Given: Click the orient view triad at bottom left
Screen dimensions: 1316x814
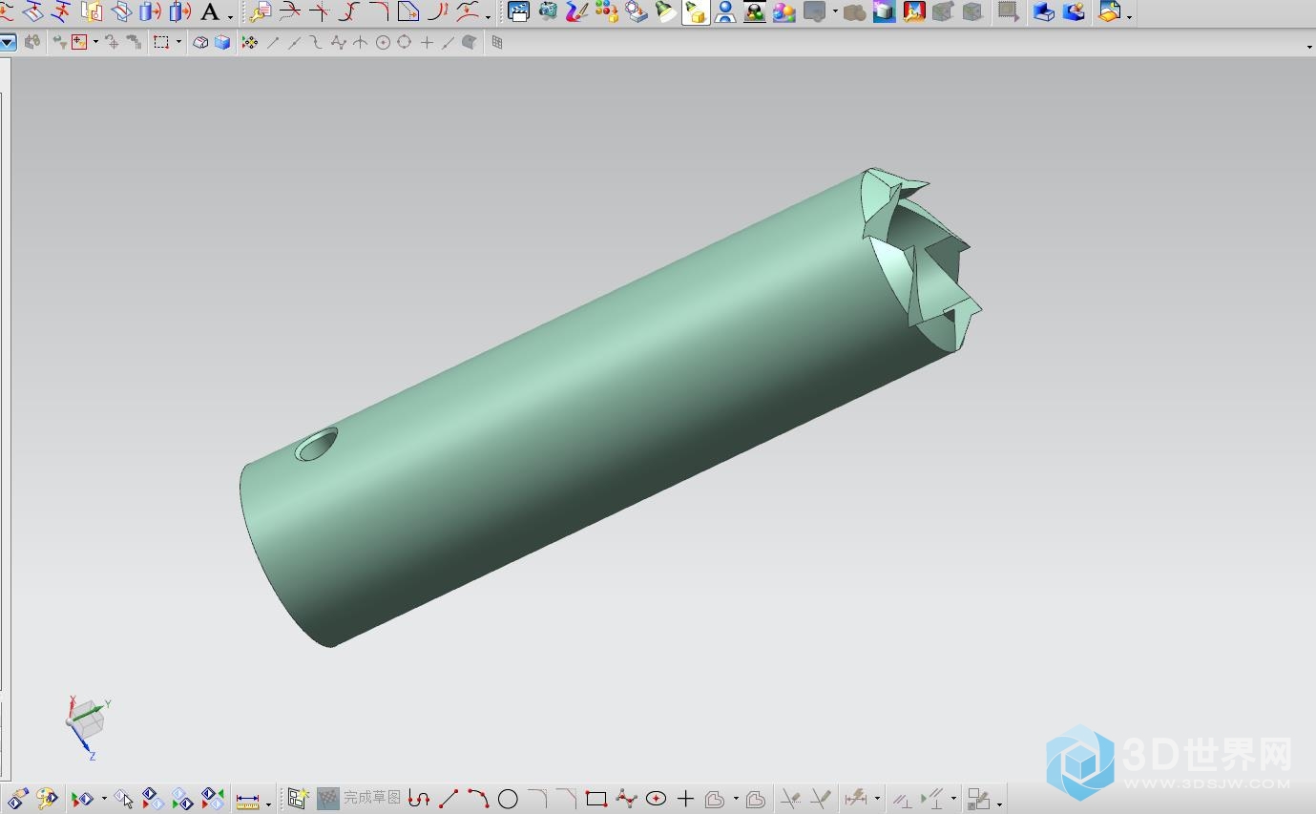Looking at the screenshot, I should coord(88,727).
